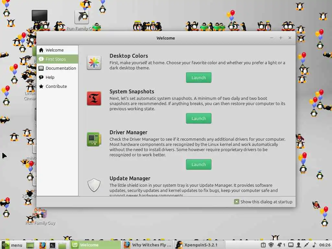332x249 pixels.
Task: Maximize the Welcome window with the plus button
Action: (x=281, y=38)
